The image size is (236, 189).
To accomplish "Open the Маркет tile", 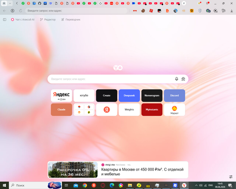I will click(175, 110).
